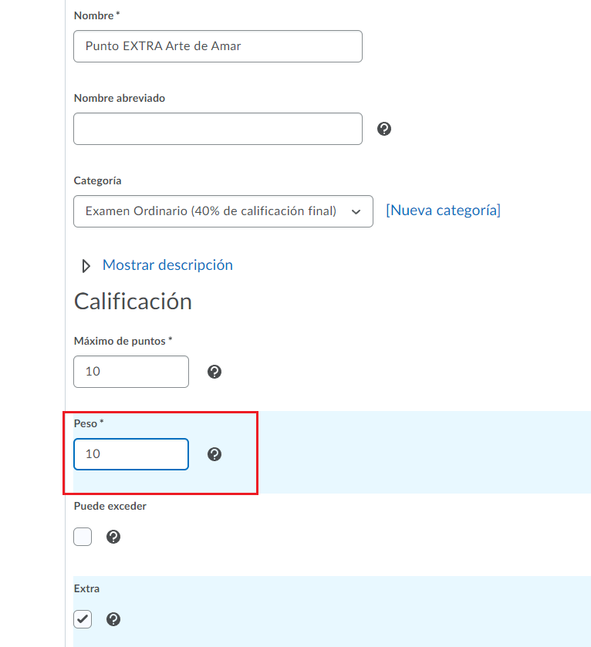The height and width of the screenshot is (647, 591).
Task: Click the Peso field label
Action: click(86, 423)
